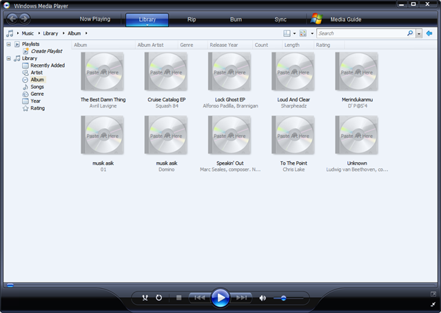Select The Best Damn Thing album cover
The height and width of the screenshot is (313, 441).
[x=103, y=72]
